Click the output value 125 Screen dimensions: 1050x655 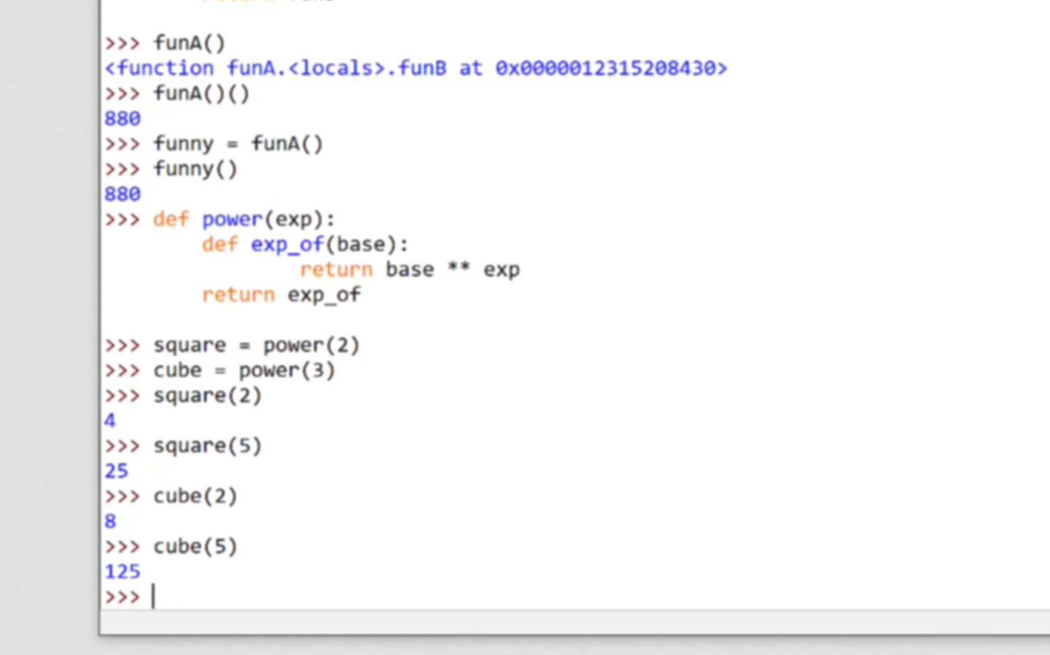coord(122,572)
